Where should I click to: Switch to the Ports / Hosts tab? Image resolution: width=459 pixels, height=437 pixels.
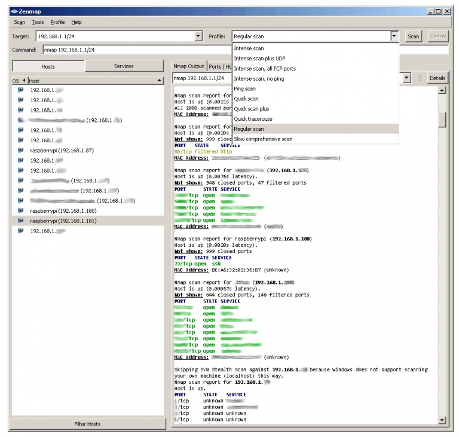click(x=220, y=66)
